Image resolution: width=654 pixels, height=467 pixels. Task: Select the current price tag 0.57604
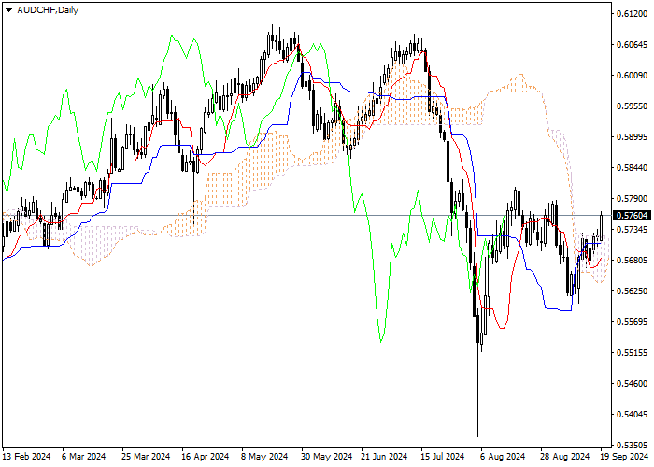click(632, 215)
